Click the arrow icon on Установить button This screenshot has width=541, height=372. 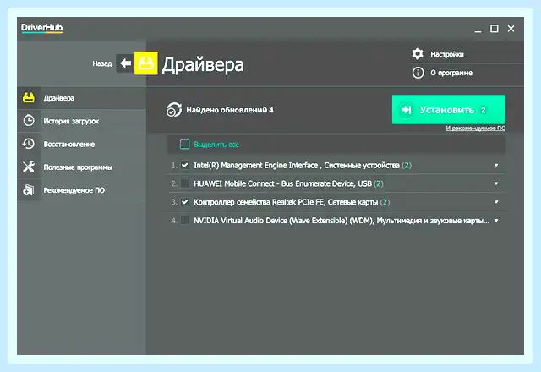pos(406,110)
